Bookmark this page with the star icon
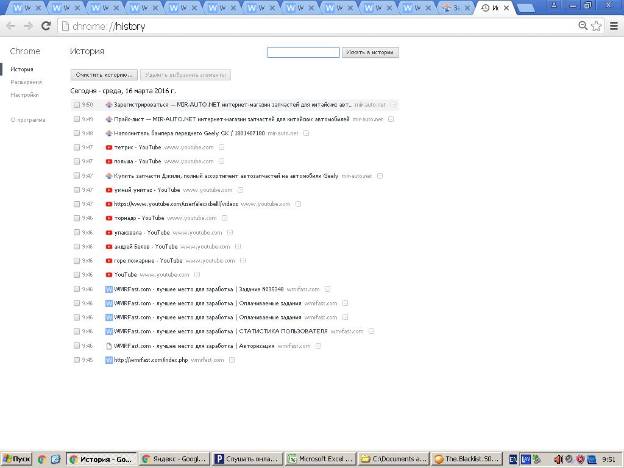The image size is (624, 468). [596, 26]
